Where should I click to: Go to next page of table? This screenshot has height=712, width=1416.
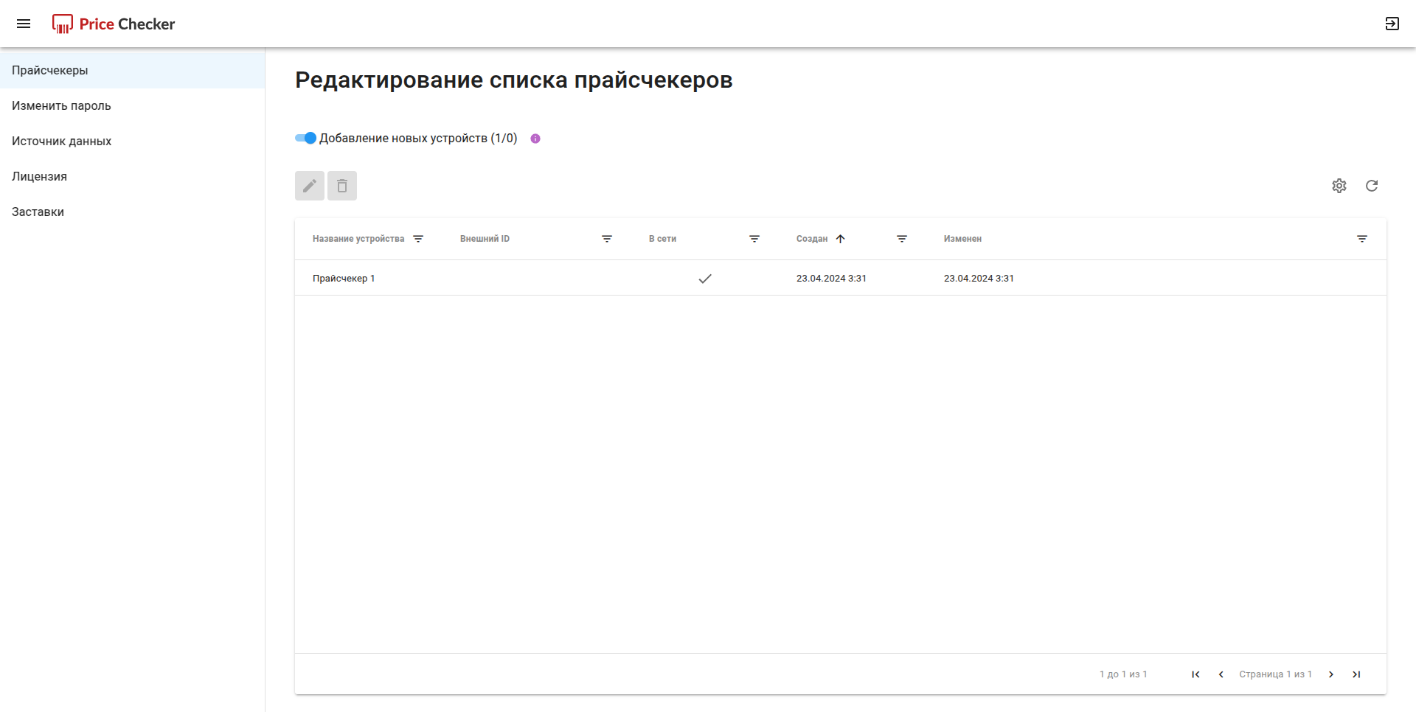click(x=1331, y=674)
